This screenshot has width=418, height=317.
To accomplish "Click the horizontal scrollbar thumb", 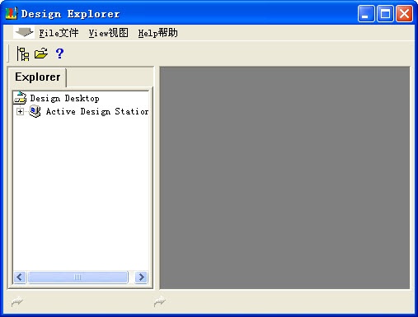I will click(77, 277).
